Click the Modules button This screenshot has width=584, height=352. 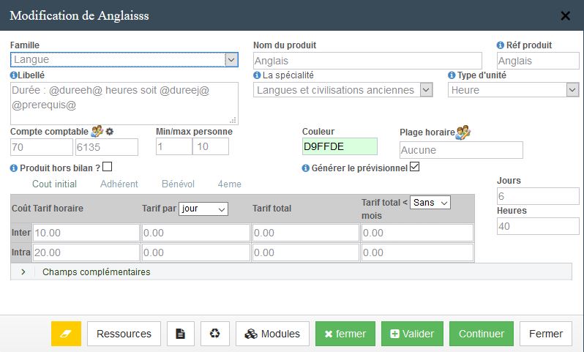[x=272, y=334]
